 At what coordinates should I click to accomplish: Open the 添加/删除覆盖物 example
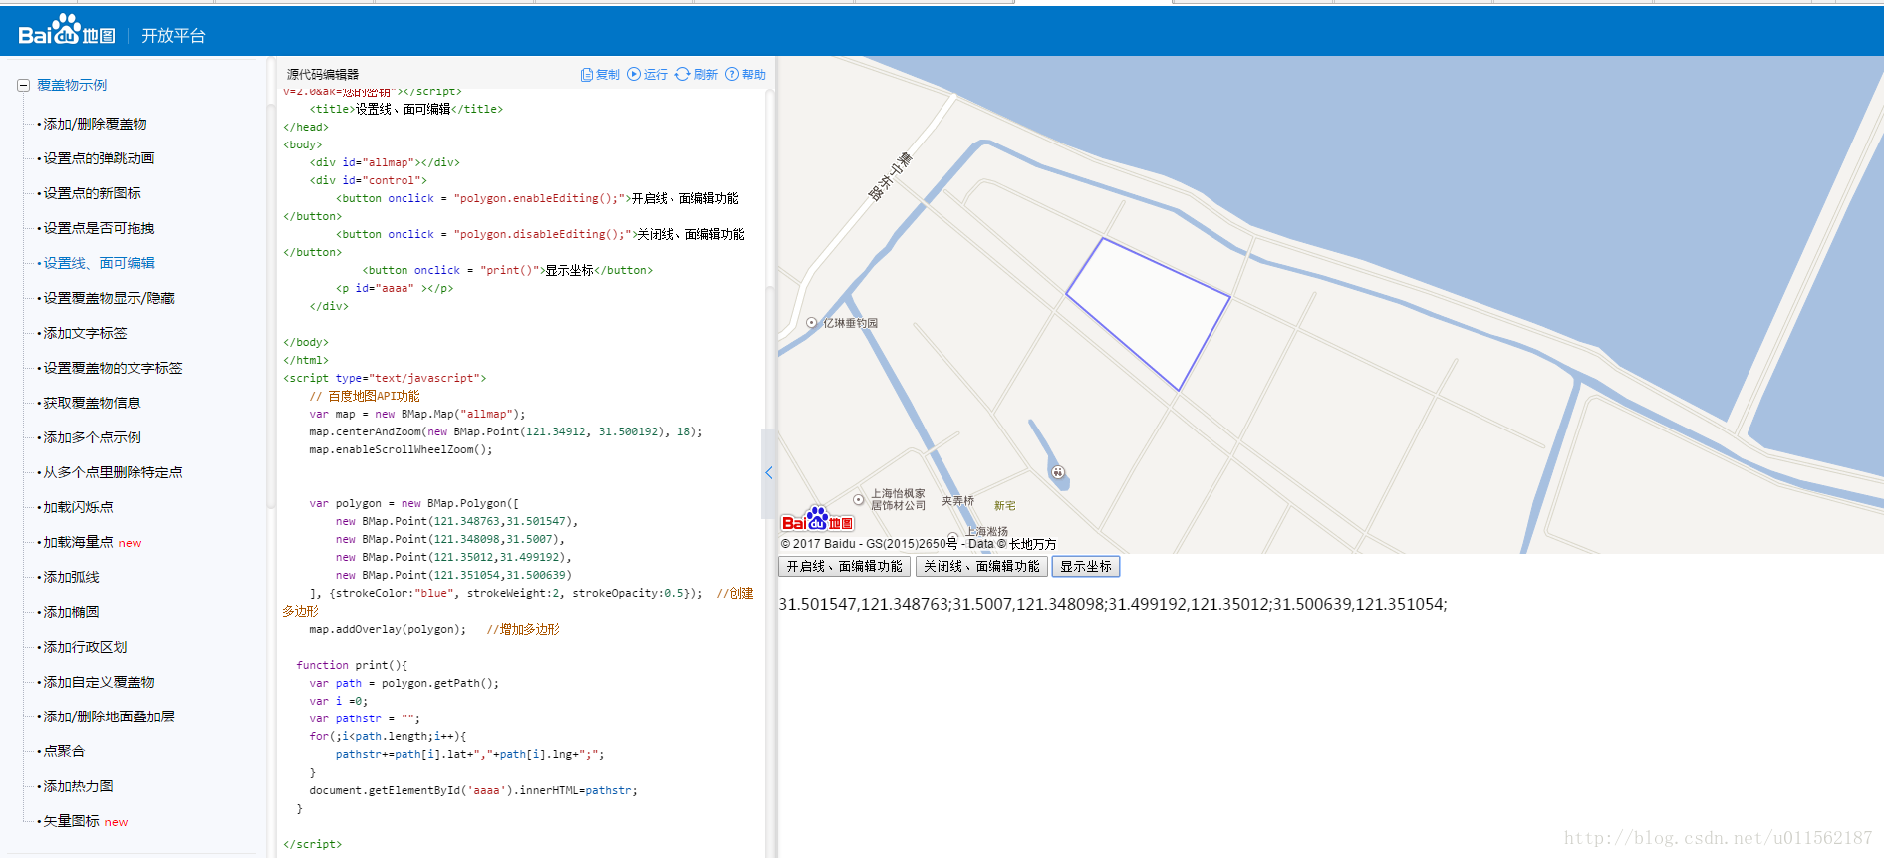tap(96, 124)
